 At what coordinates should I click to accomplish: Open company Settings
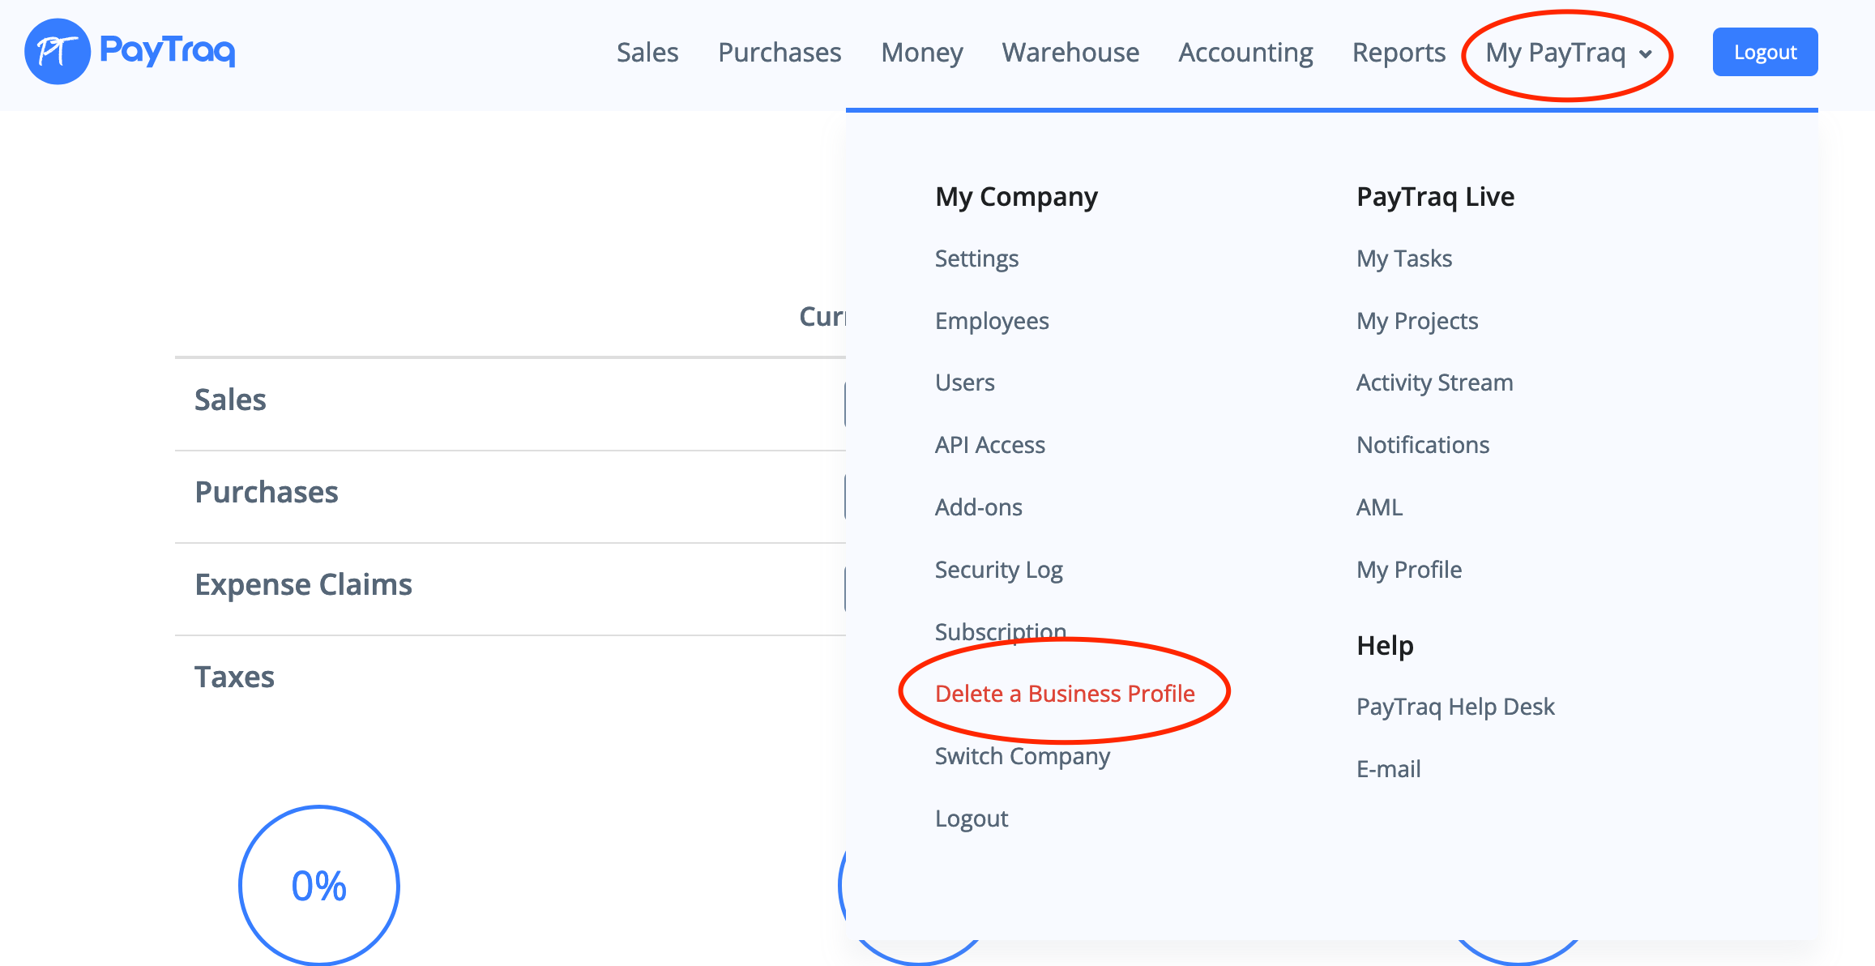click(976, 259)
